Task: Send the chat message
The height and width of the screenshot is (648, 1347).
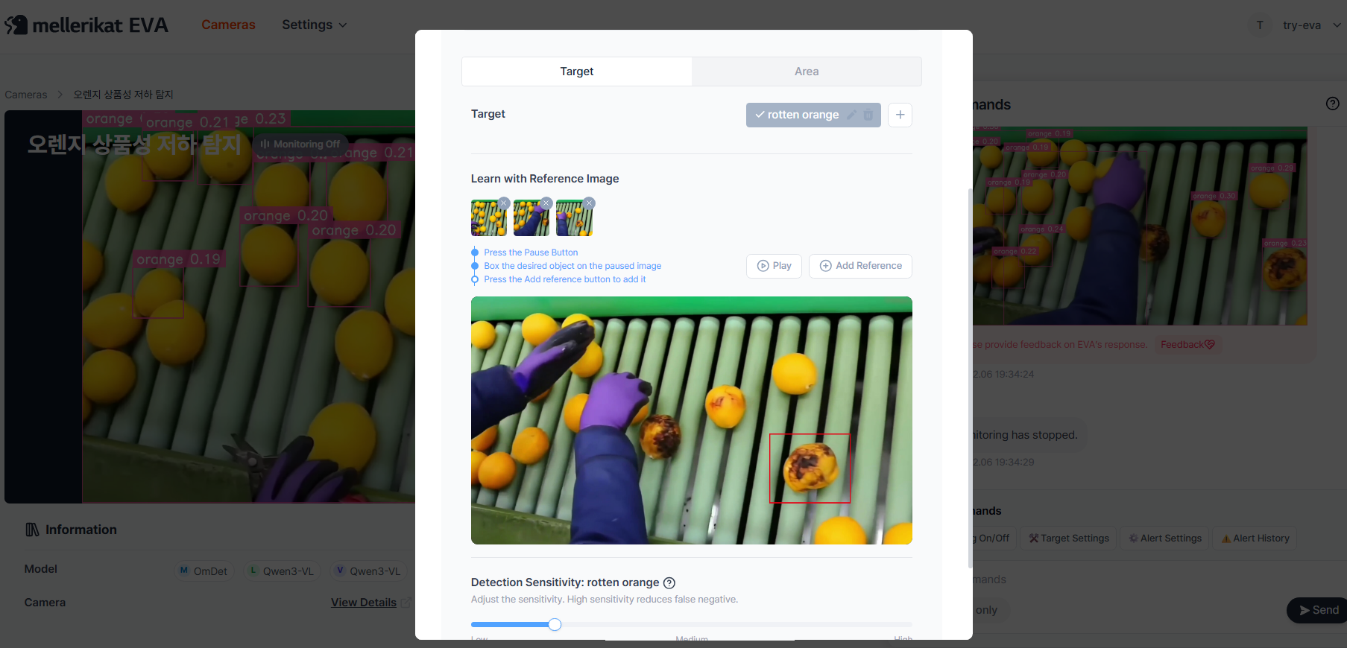Action: (x=1317, y=610)
